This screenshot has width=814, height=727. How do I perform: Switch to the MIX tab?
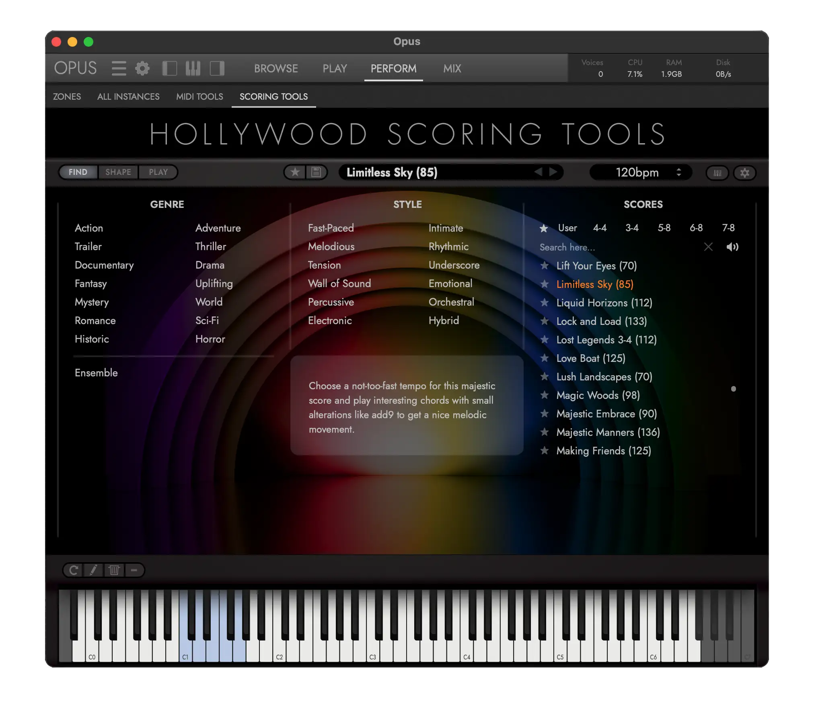452,68
